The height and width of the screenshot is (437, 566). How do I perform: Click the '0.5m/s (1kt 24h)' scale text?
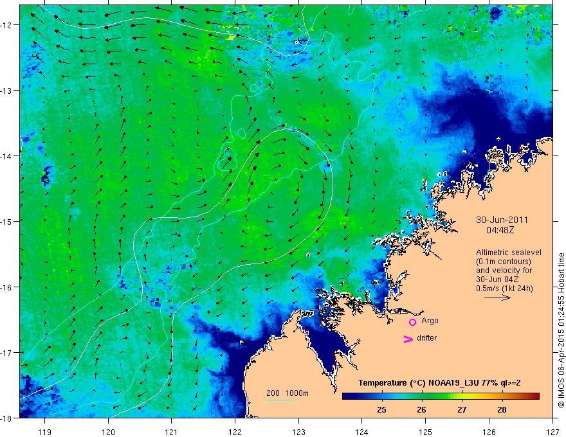click(504, 289)
